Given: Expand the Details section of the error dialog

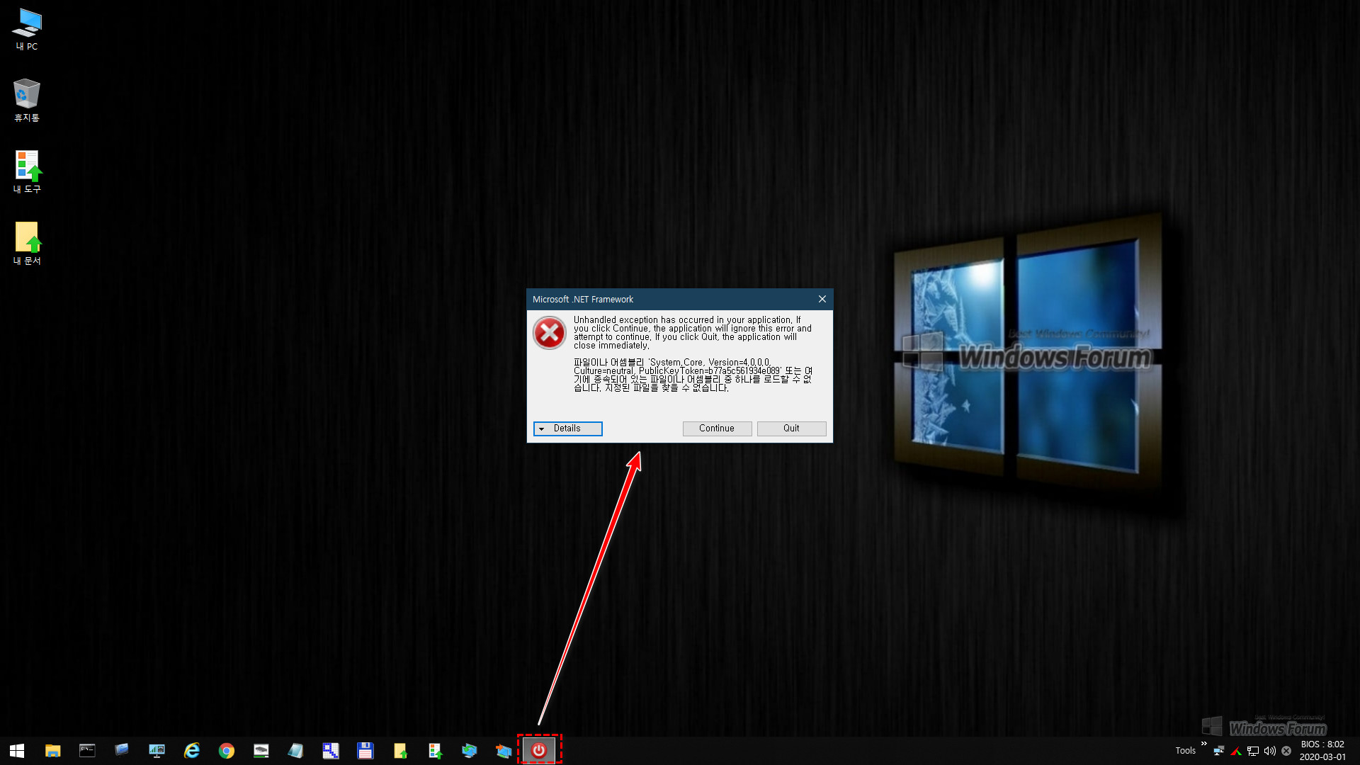Looking at the screenshot, I should (567, 429).
